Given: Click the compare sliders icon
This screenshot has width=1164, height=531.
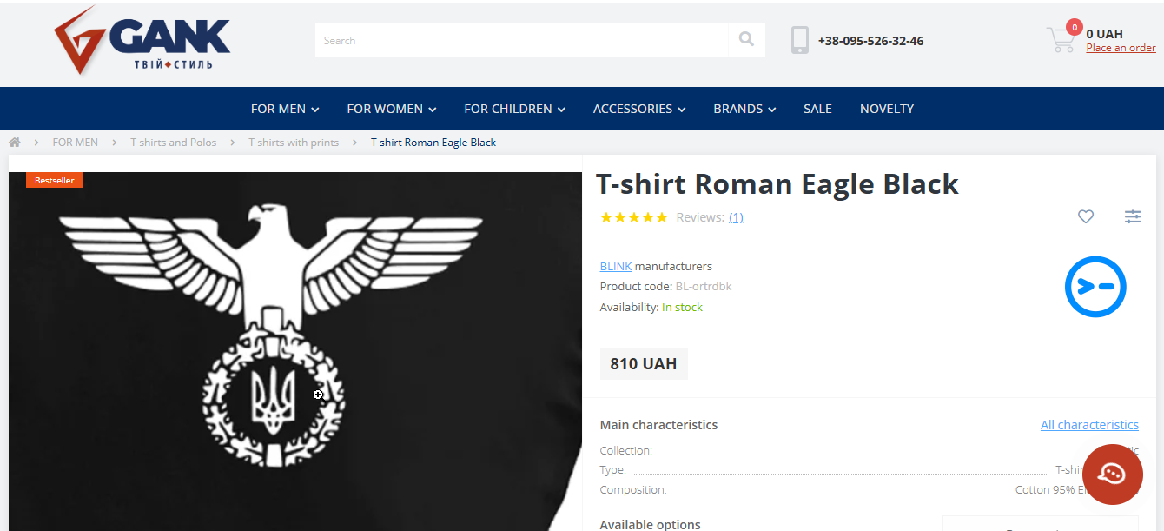Looking at the screenshot, I should [x=1133, y=216].
